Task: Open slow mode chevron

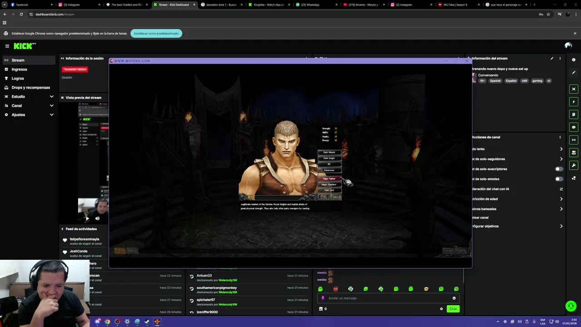Action: pyautogui.click(x=561, y=149)
